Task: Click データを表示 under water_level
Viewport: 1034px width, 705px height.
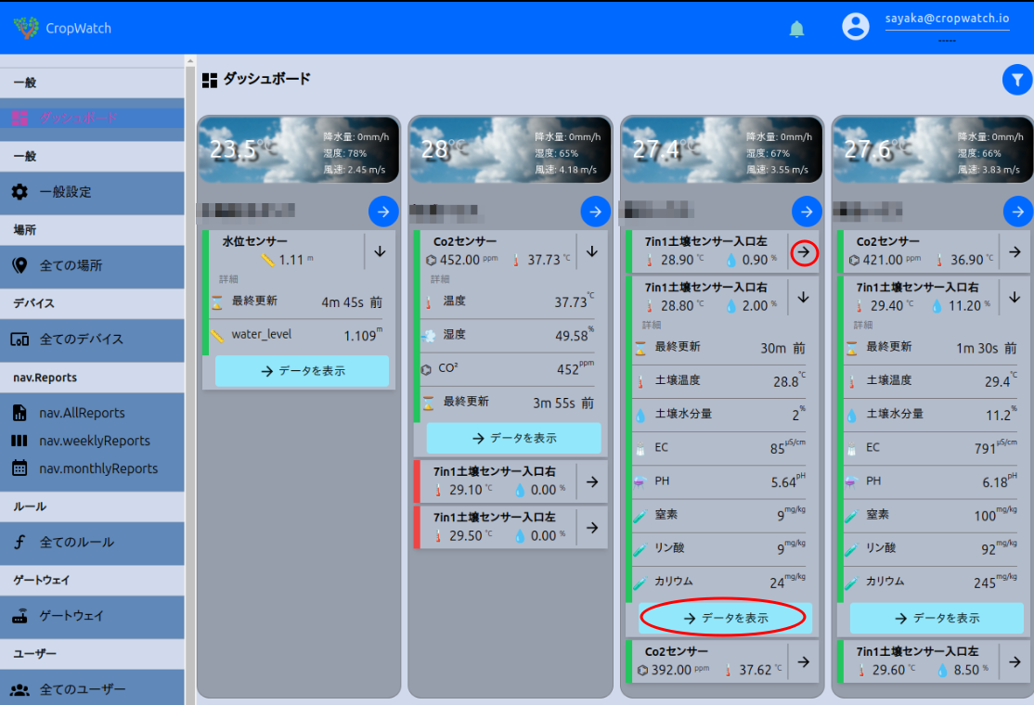Action: click(303, 371)
